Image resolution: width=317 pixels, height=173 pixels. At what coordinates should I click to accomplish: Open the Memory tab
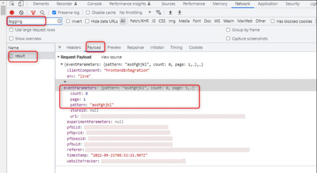coord(220,4)
